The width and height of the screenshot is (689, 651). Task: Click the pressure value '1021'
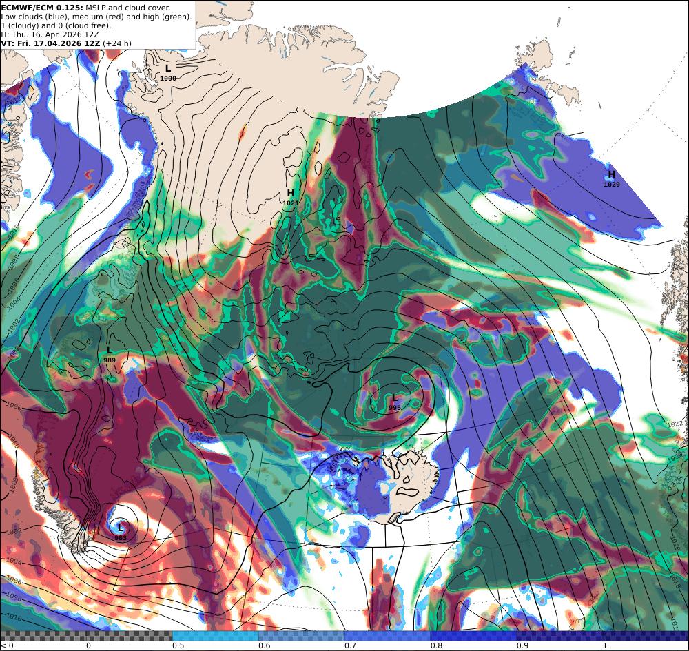291,203
